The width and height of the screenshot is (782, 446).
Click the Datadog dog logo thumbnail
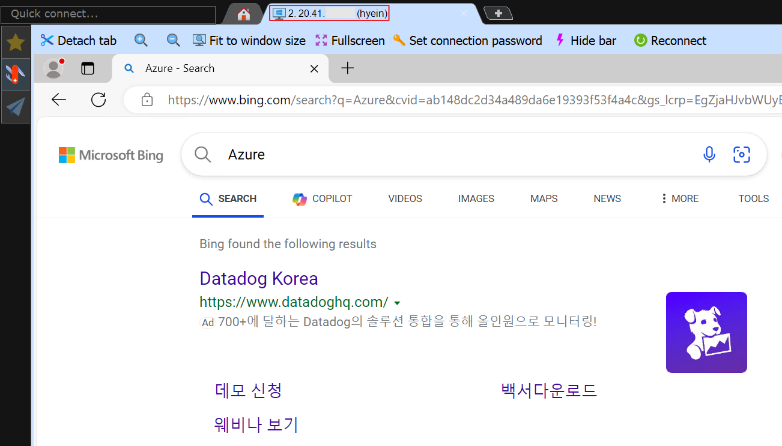(706, 332)
